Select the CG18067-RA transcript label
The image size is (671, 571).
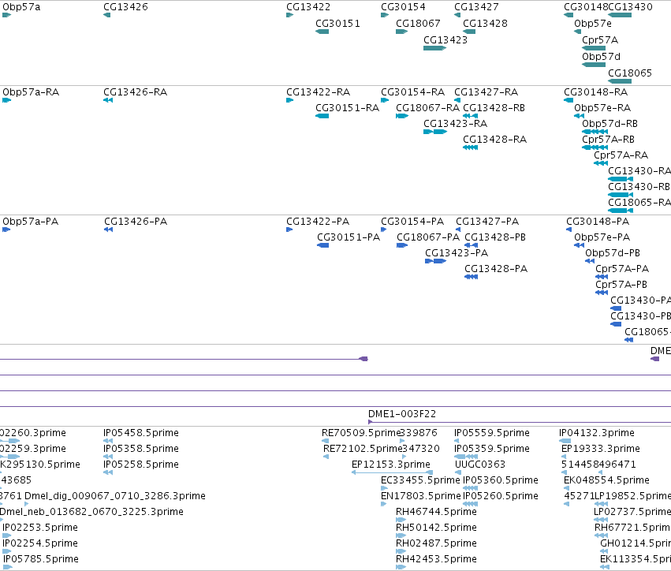tap(427, 108)
